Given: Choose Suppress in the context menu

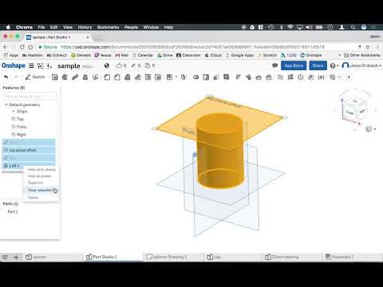Looking at the screenshot, I should coord(35,183).
